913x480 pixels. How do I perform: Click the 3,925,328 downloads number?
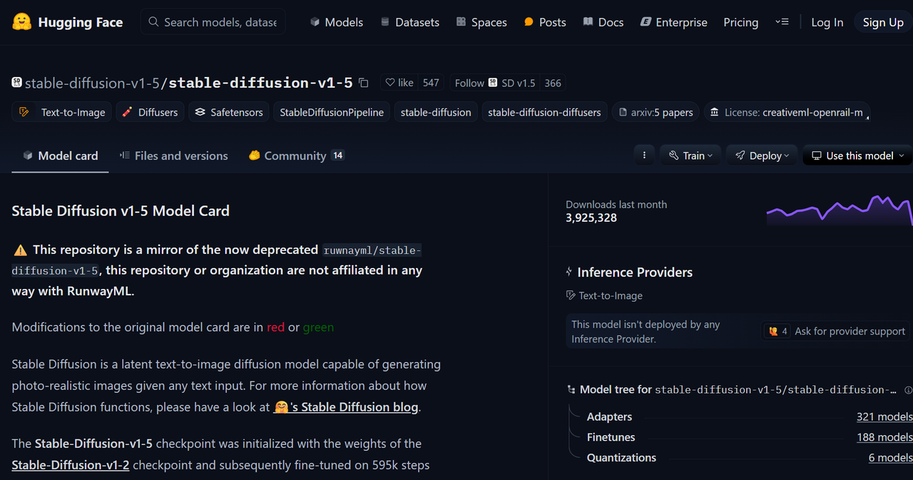click(591, 218)
